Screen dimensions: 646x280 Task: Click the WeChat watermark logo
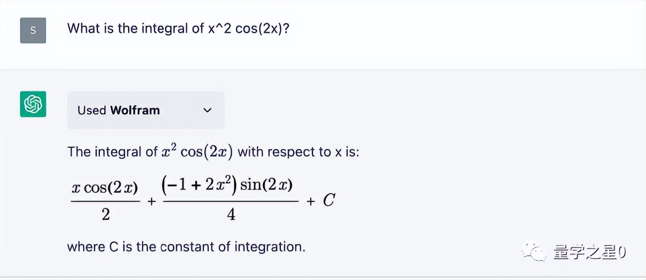pyautogui.click(x=534, y=252)
